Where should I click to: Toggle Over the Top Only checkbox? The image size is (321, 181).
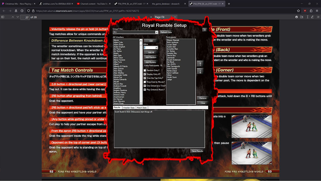(x=145, y=78)
